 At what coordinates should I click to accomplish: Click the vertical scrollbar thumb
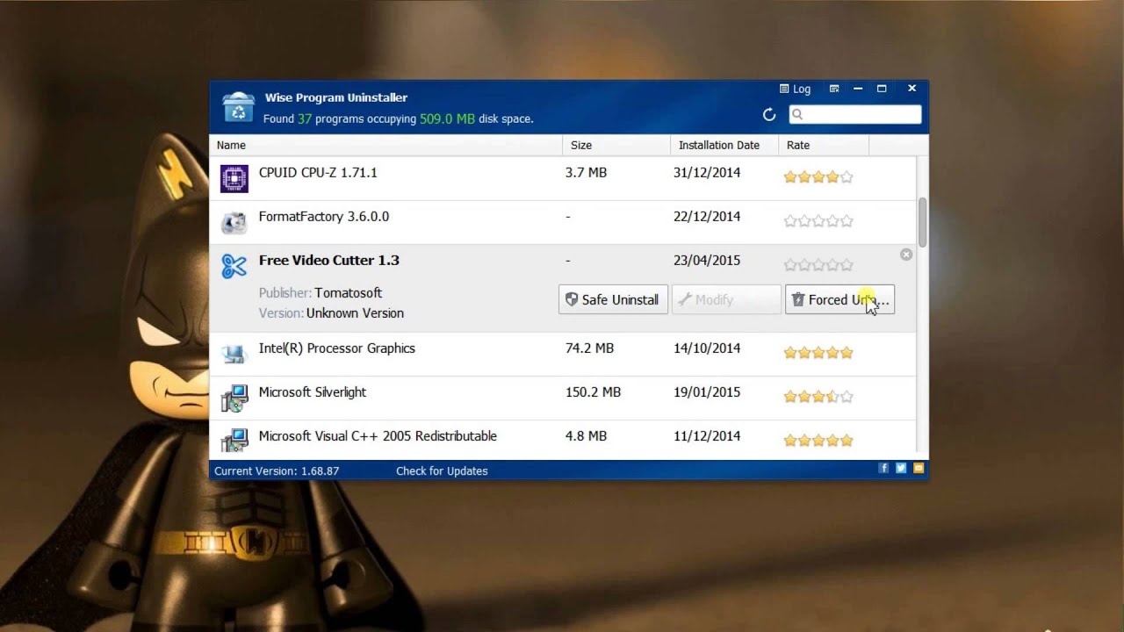[x=922, y=223]
